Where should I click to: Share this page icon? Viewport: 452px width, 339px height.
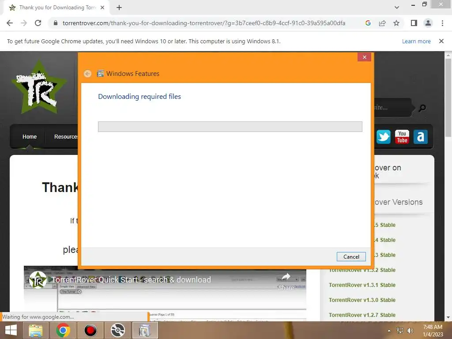pos(382,23)
